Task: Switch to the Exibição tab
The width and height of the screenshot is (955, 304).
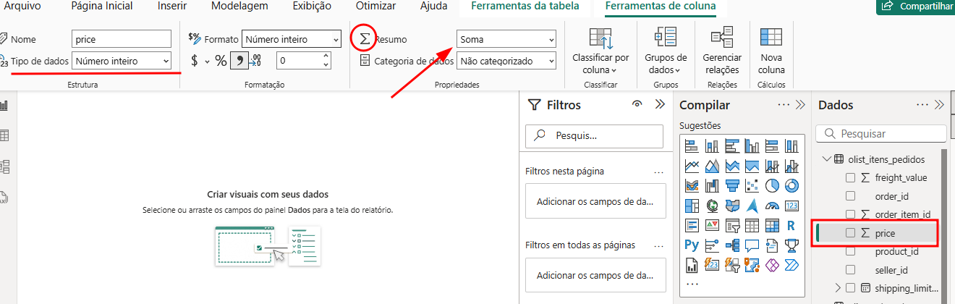Action: tap(313, 7)
